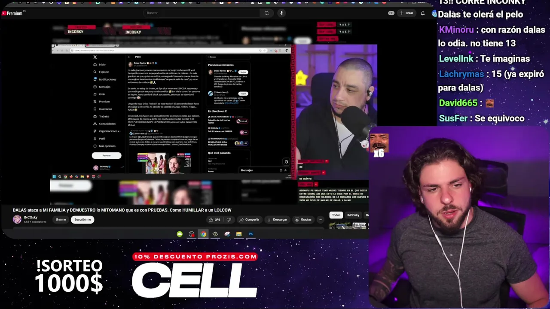Open Explorar in the X sidebar
The height and width of the screenshot is (309, 550).
(x=101, y=72)
